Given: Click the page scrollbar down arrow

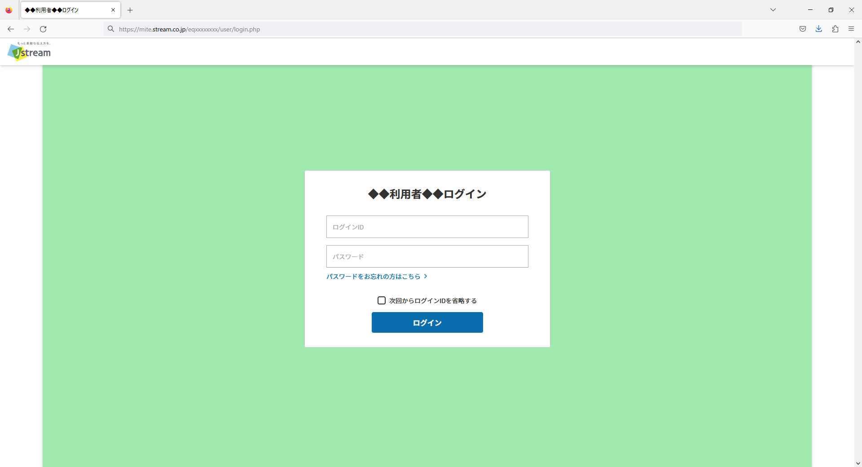Looking at the screenshot, I should [x=858, y=463].
